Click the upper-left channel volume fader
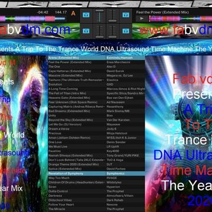The width and height of the screenshot is (212, 212). tap(100, 15)
